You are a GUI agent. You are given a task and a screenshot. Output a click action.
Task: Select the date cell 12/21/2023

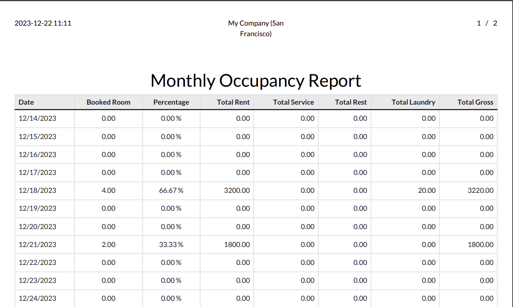click(37, 244)
